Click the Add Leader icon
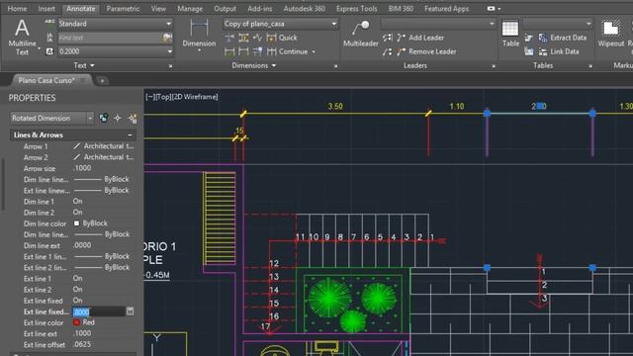The image size is (633, 356). (x=401, y=38)
